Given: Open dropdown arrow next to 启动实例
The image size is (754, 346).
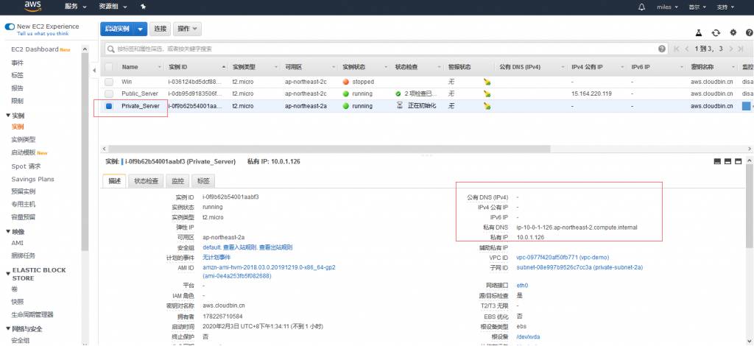Looking at the screenshot, I should [140, 29].
